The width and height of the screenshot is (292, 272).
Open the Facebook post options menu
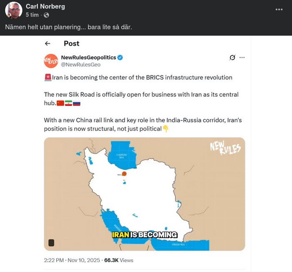click(279, 9)
